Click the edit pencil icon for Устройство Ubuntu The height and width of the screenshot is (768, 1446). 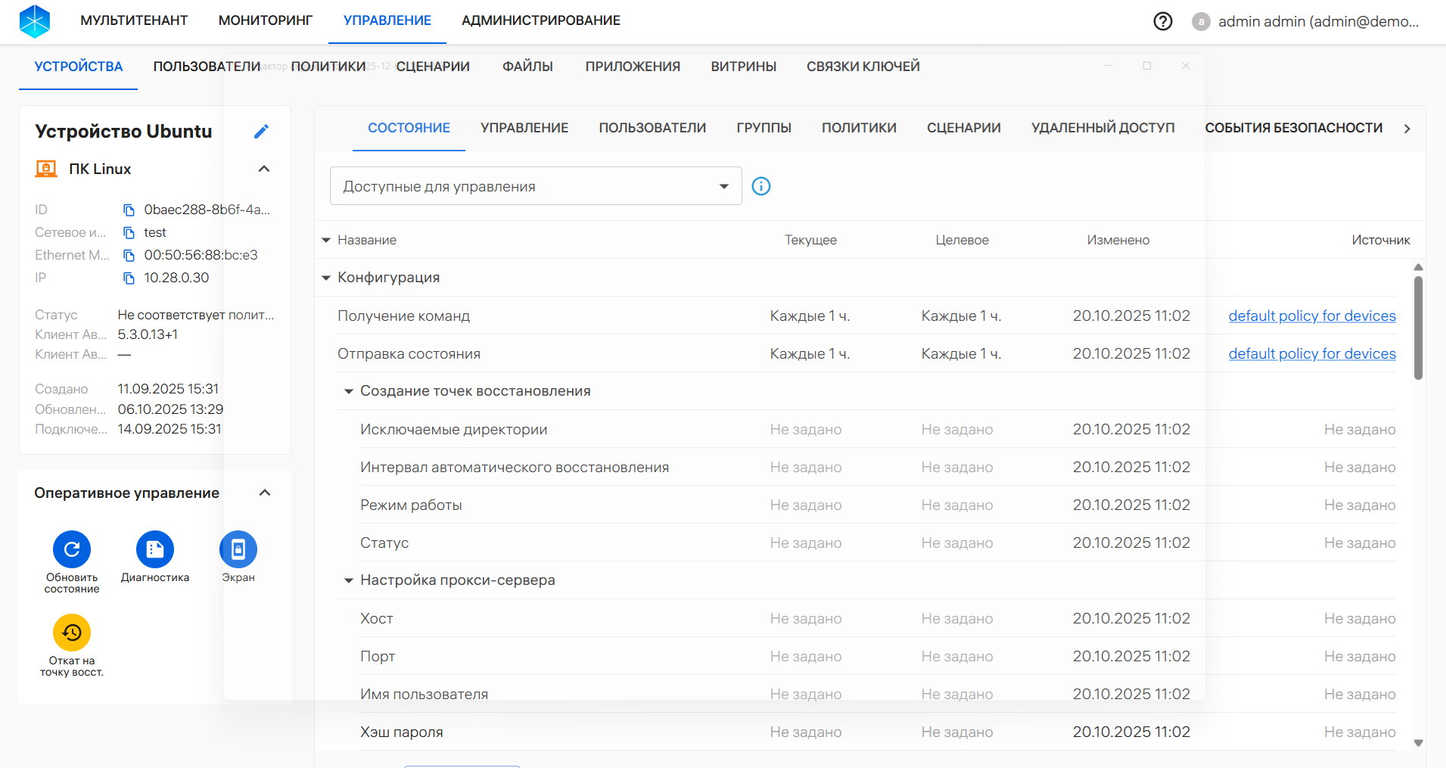[261, 132]
